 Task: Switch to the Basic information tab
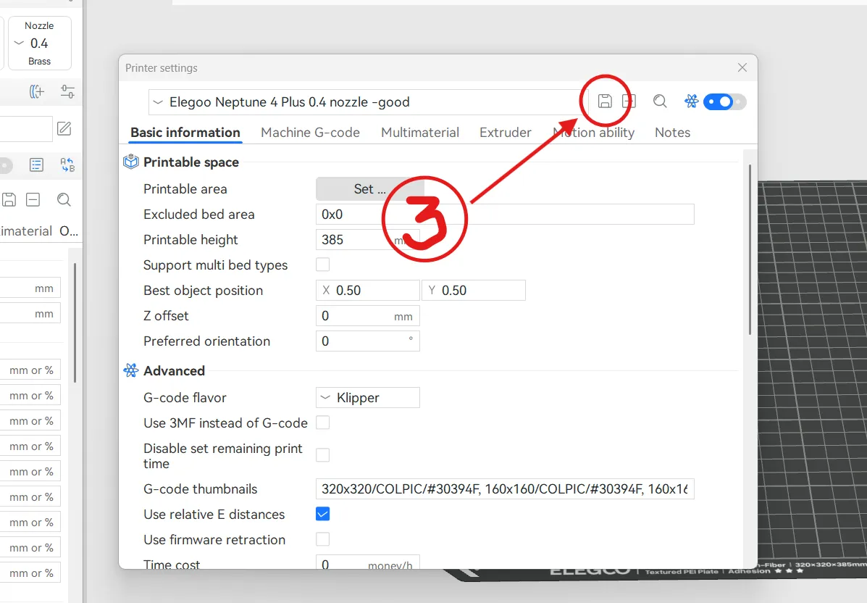[x=185, y=133]
